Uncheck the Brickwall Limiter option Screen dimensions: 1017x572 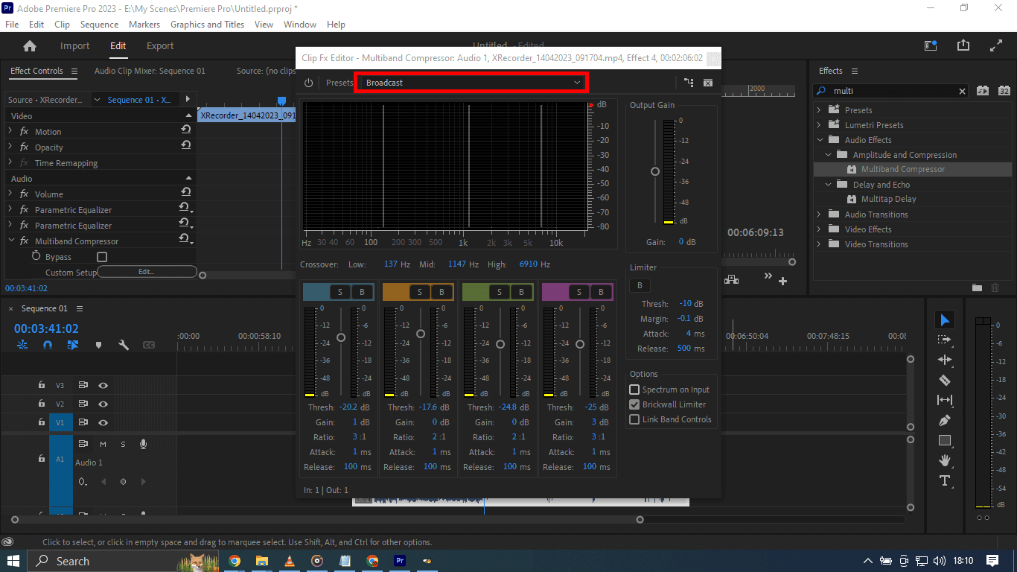(634, 404)
